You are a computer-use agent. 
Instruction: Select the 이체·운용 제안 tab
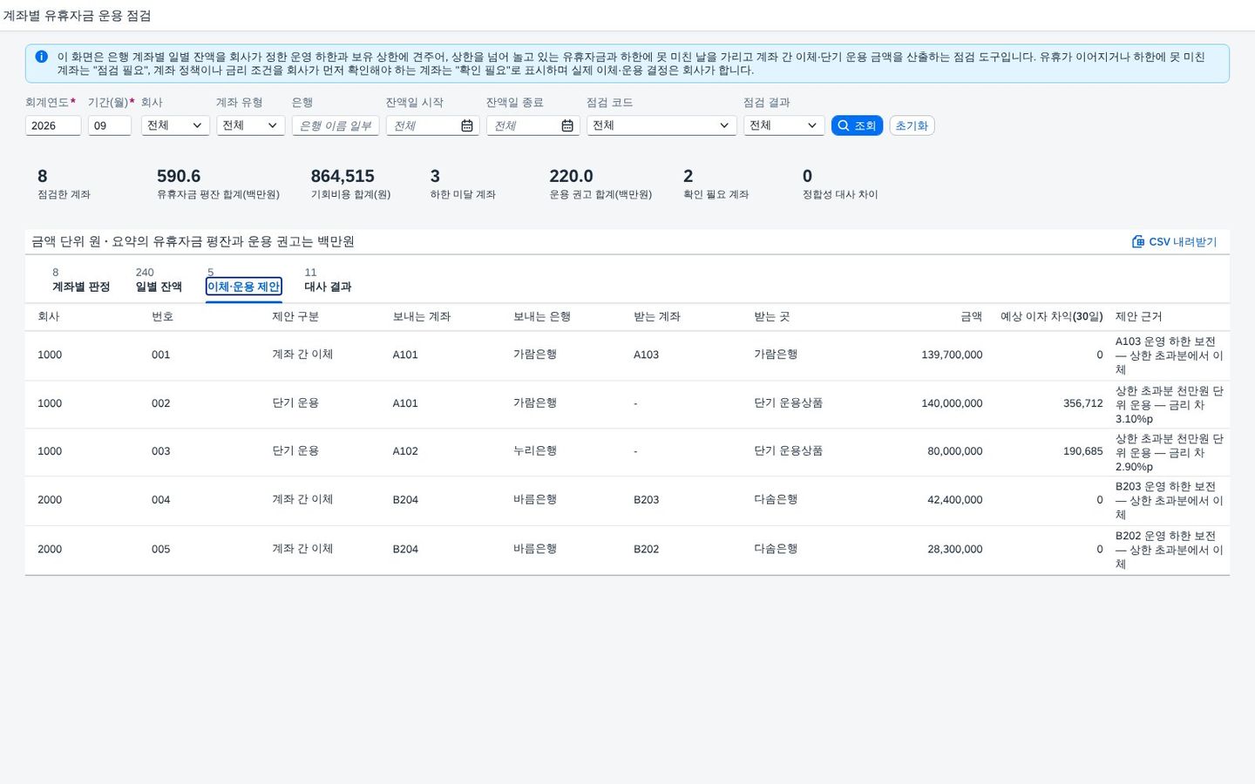(x=244, y=287)
